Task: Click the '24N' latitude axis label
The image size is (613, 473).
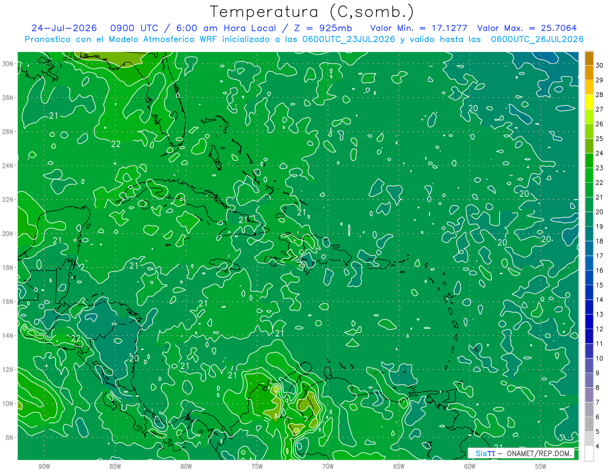Action: [8, 165]
